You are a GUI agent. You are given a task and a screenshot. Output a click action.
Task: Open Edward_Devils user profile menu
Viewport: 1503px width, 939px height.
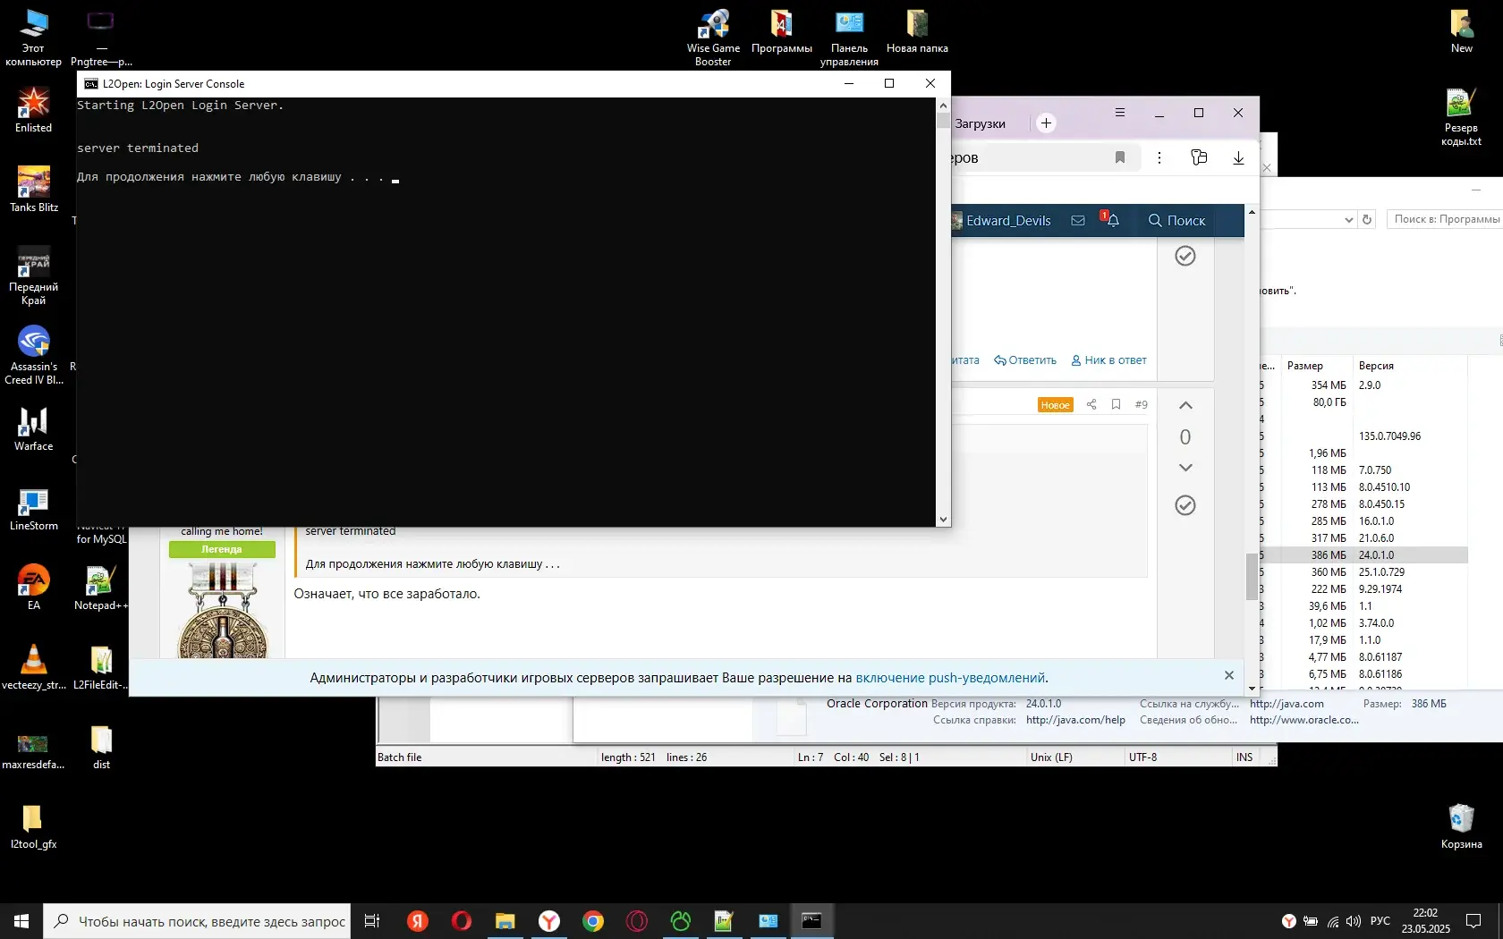(1001, 220)
